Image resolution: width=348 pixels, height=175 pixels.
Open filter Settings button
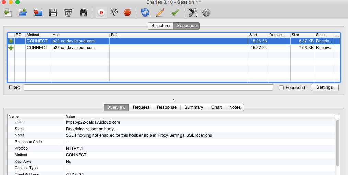tap(324, 87)
